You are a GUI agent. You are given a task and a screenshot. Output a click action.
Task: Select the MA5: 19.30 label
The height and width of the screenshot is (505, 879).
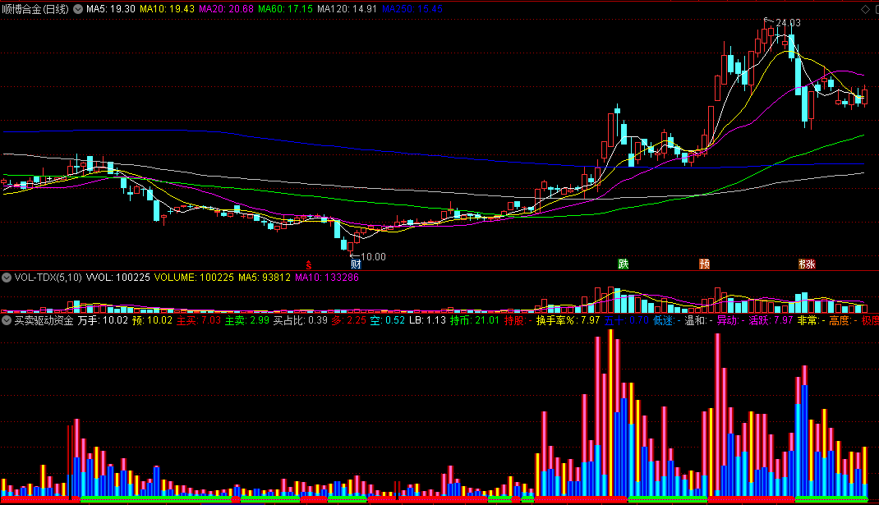pos(110,9)
